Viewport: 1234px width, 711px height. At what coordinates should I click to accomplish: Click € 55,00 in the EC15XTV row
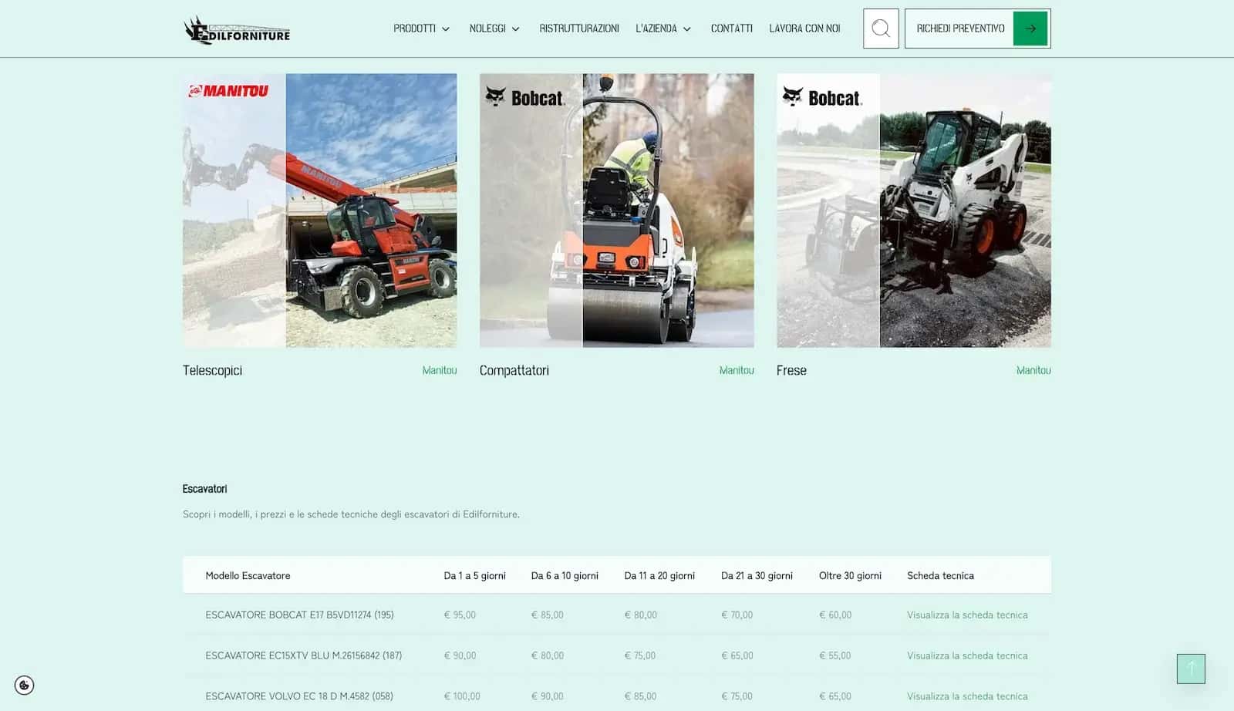(835, 655)
